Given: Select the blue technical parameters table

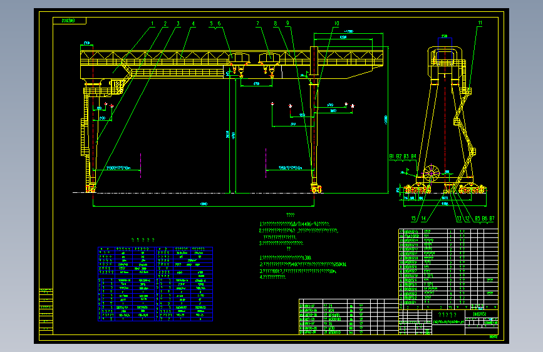Looking at the screenshot, I should [155, 284].
